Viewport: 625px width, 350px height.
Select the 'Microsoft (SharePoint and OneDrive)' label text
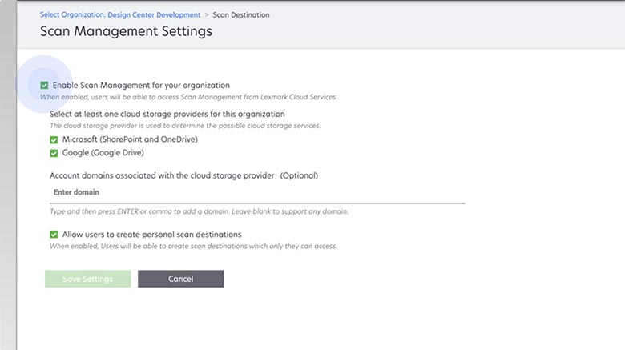(x=130, y=139)
